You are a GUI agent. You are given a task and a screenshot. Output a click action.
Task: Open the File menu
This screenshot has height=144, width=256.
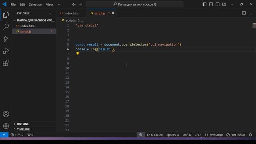[x=13, y=4]
